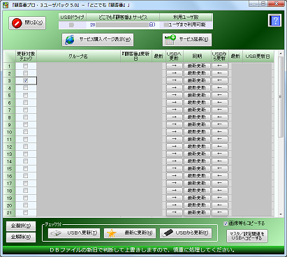Click the scrollbar up arrow of the list

[281, 53]
